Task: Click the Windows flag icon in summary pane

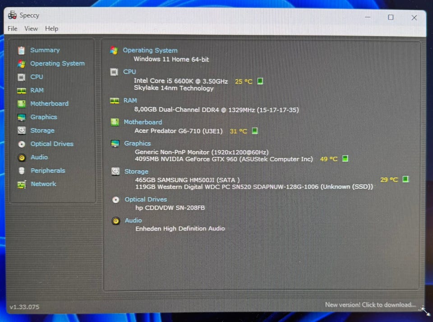Action: tap(114, 51)
